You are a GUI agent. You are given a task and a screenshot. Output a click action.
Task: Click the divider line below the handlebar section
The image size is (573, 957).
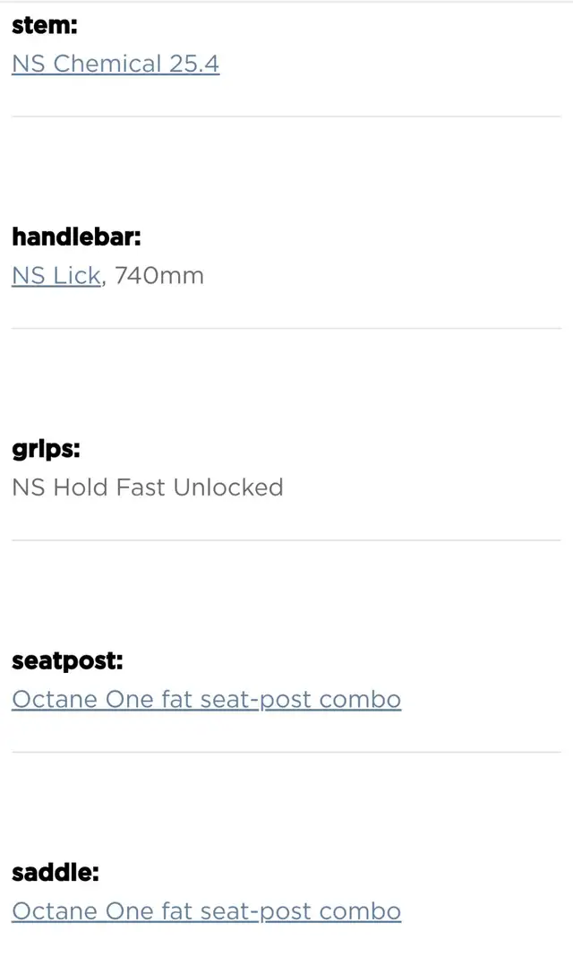(286, 328)
